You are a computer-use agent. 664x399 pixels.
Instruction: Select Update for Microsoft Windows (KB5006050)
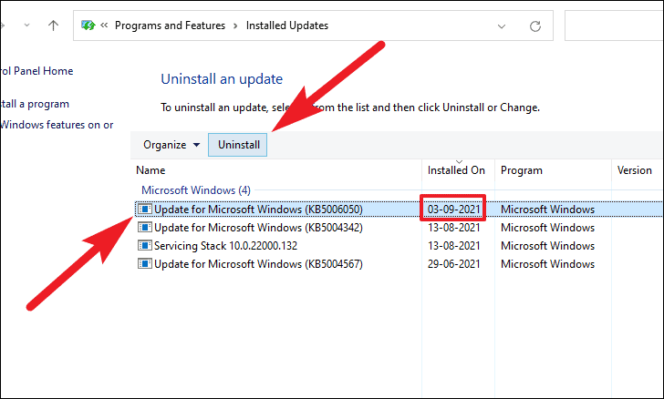399,209
